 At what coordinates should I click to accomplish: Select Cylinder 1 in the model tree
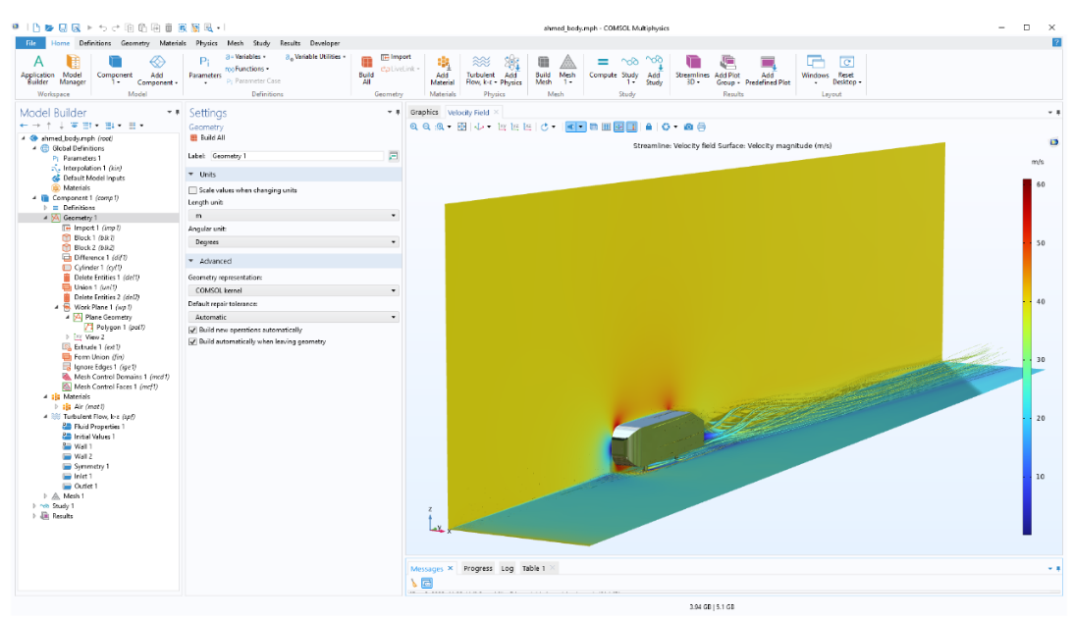(92, 268)
